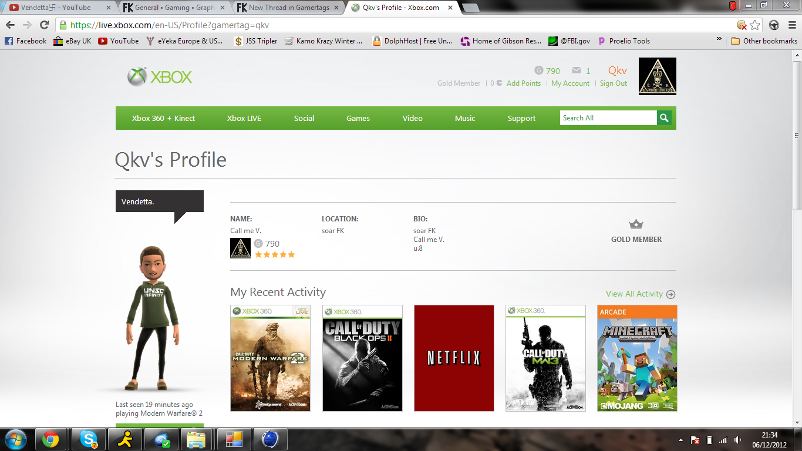Viewport: 802px width, 451px height.
Task: Click the Sign Out link
Action: click(614, 83)
